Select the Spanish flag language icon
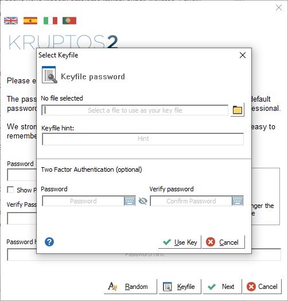 tap(30, 21)
